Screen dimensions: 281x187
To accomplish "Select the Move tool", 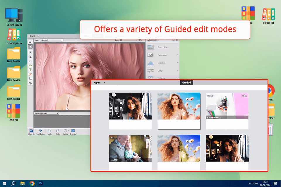I will [x=30, y=83].
